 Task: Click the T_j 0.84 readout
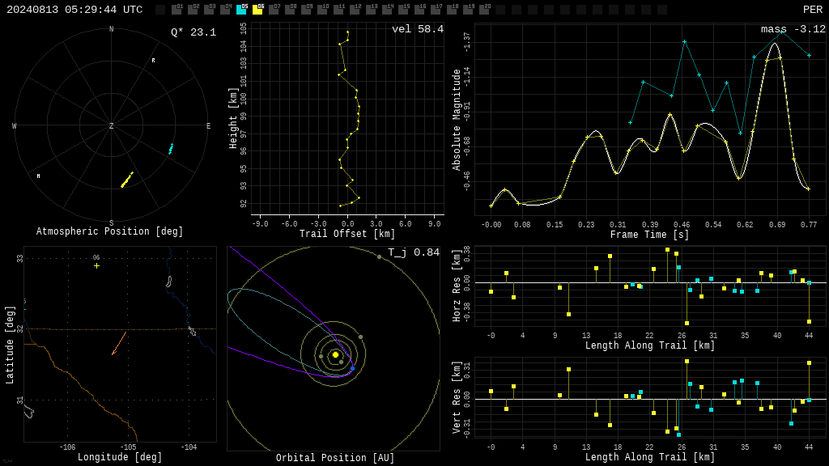click(414, 252)
